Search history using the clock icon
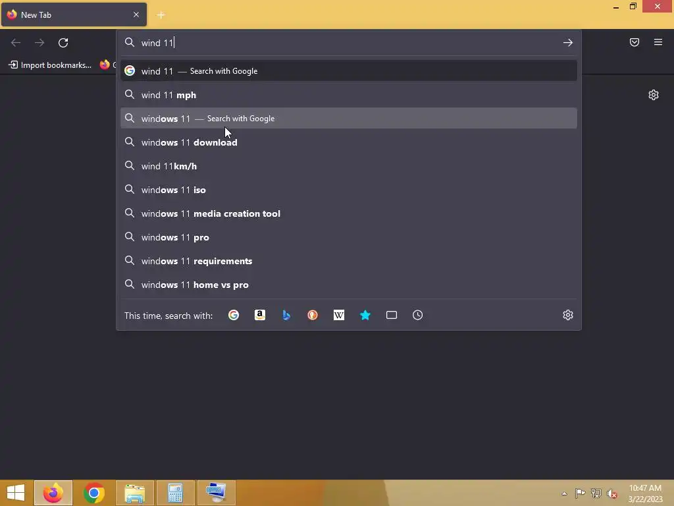674x506 pixels. tap(417, 315)
